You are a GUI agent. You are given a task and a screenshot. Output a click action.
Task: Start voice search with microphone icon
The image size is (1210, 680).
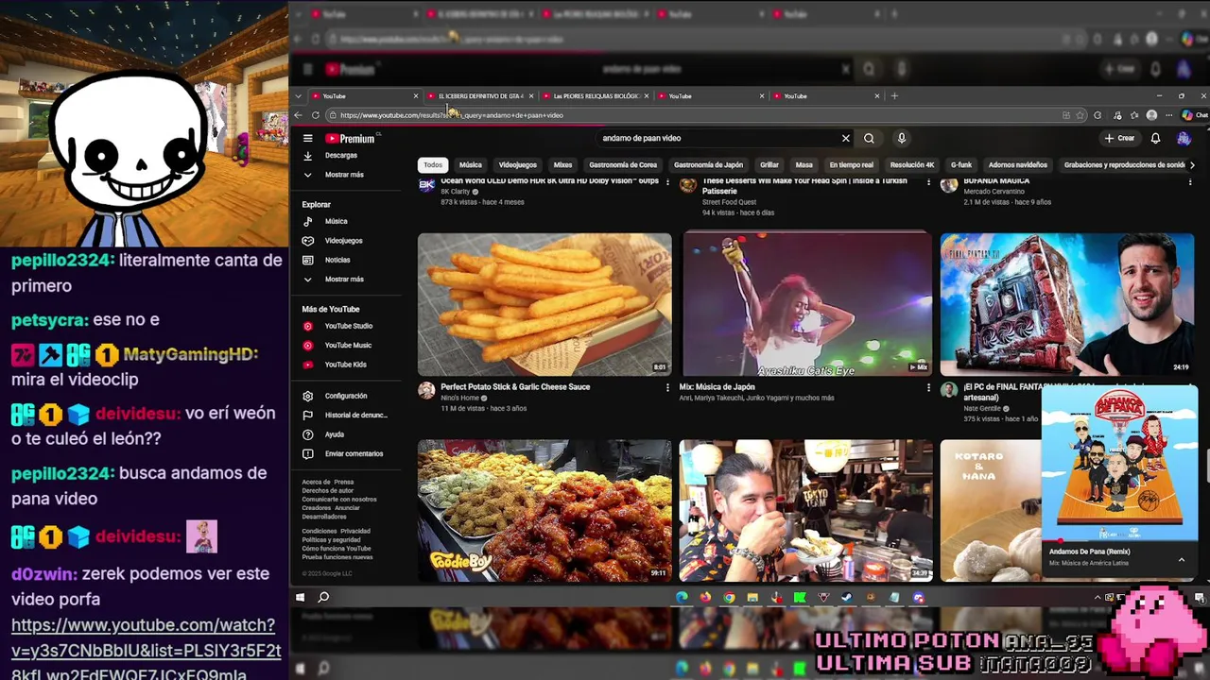[902, 138]
